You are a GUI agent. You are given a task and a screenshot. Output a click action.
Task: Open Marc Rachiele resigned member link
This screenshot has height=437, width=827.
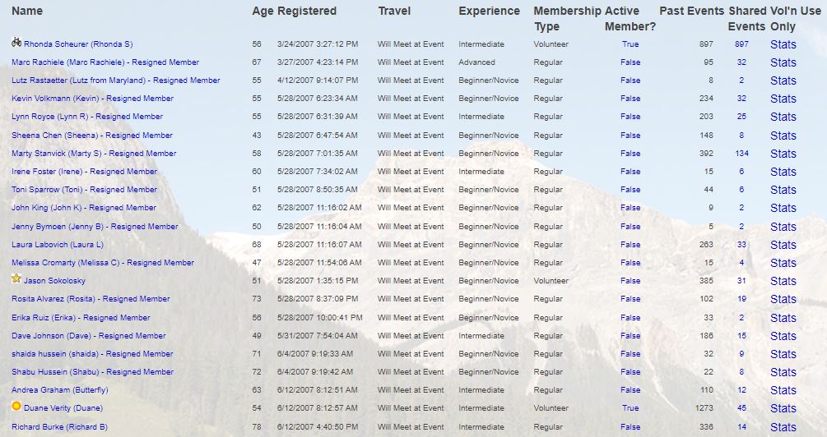pos(105,62)
